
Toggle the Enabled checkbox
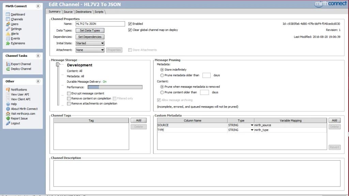pos(130,24)
